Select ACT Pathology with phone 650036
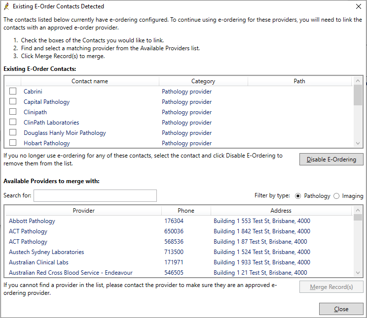The width and height of the screenshot is (367, 318). [x=179, y=231]
